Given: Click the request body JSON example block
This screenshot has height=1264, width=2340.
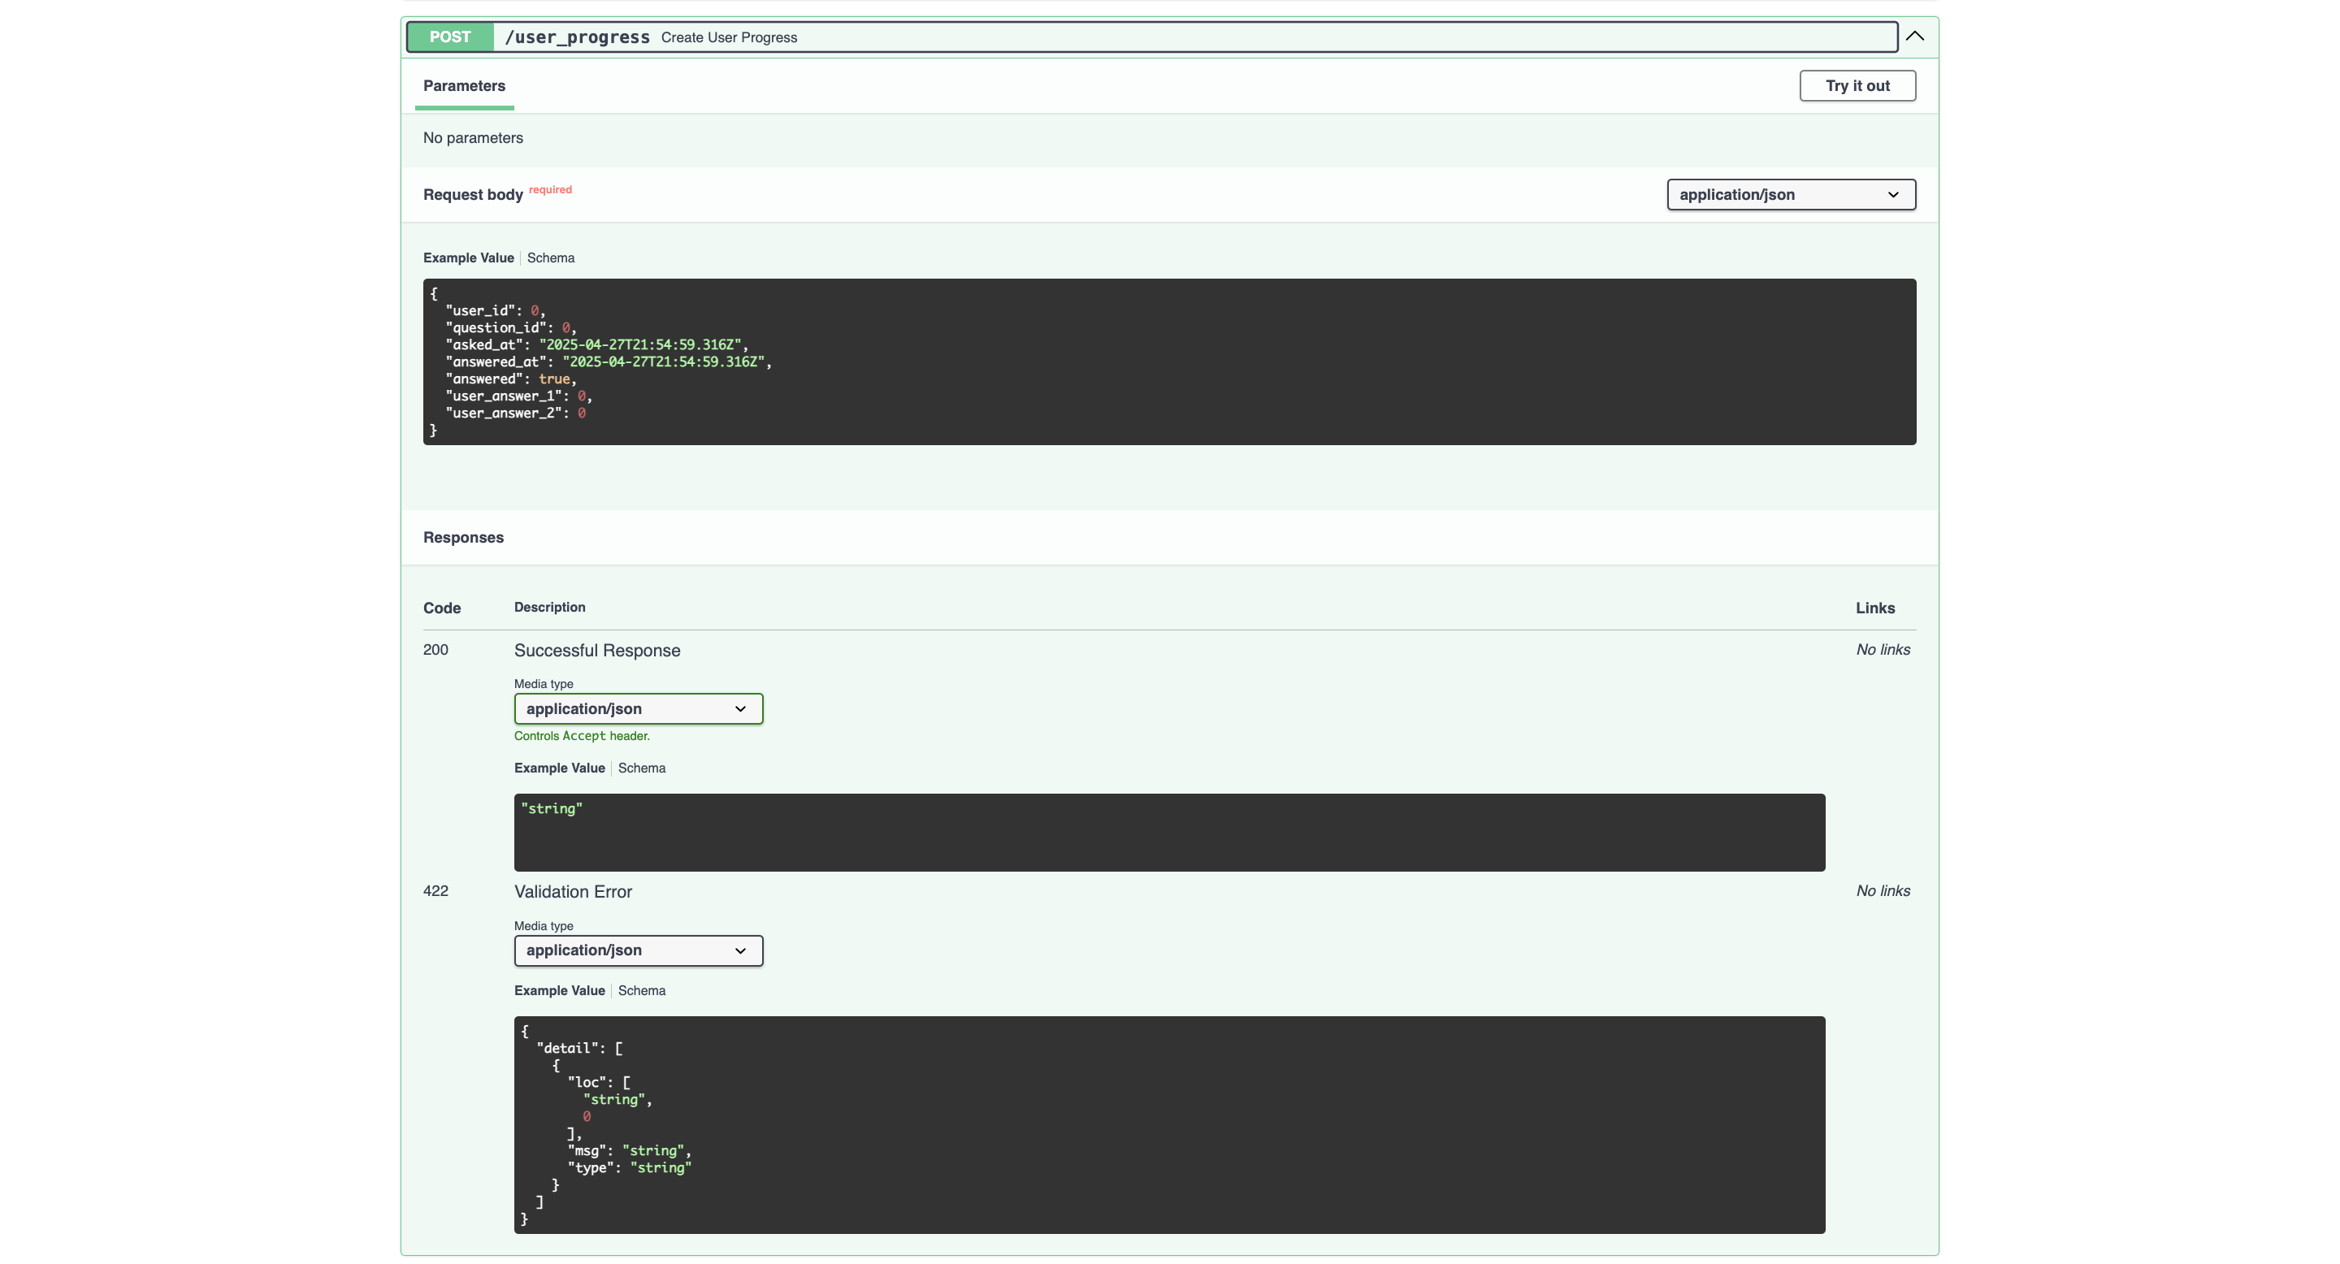Looking at the screenshot, I should click(1168, 361).
